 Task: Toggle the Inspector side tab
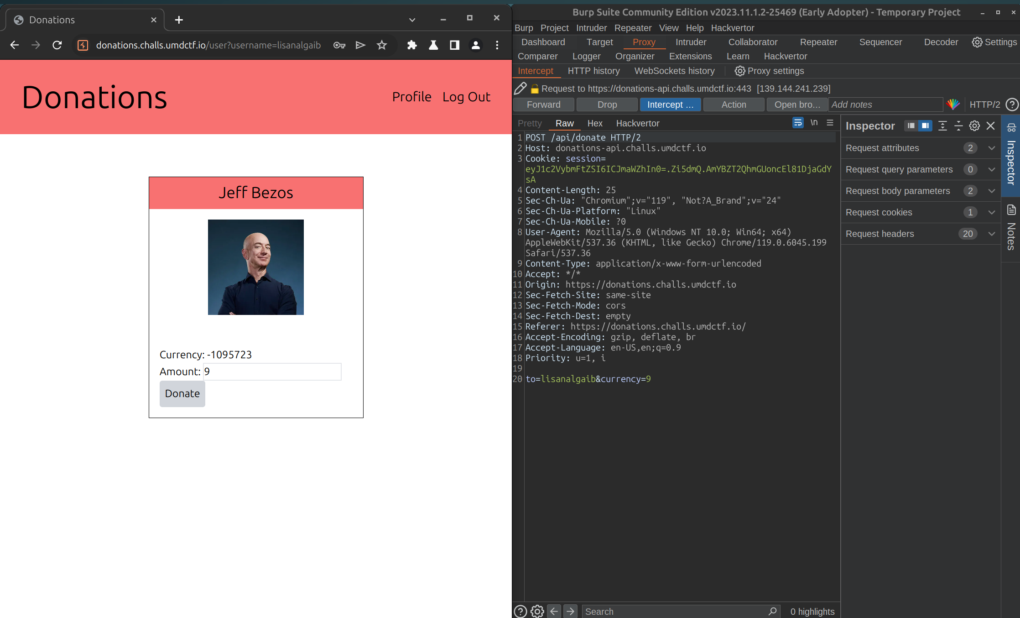(x=1011, y=156)
